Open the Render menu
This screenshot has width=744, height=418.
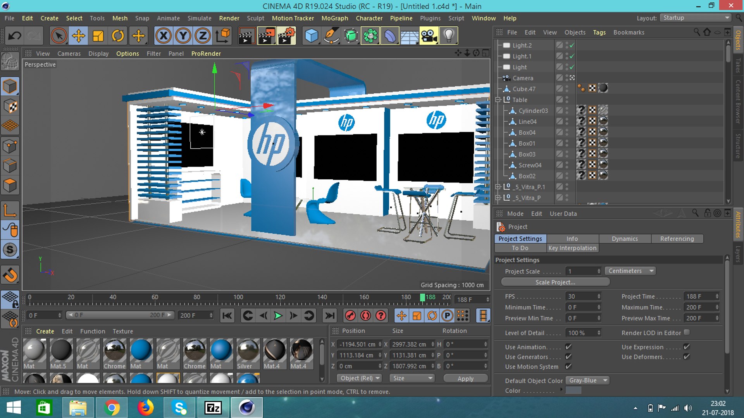(229, 18)
